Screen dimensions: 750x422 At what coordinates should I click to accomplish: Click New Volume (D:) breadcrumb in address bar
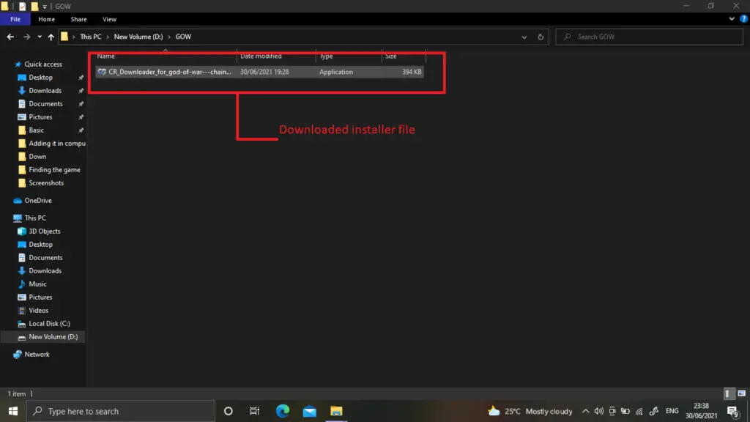pyautogui.click(x=138, y=37)
